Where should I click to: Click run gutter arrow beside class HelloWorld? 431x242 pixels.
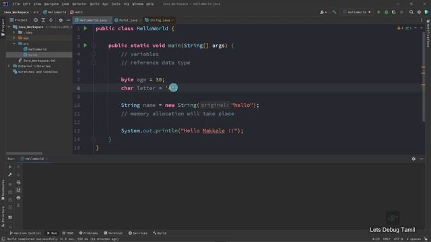point(86,28)
